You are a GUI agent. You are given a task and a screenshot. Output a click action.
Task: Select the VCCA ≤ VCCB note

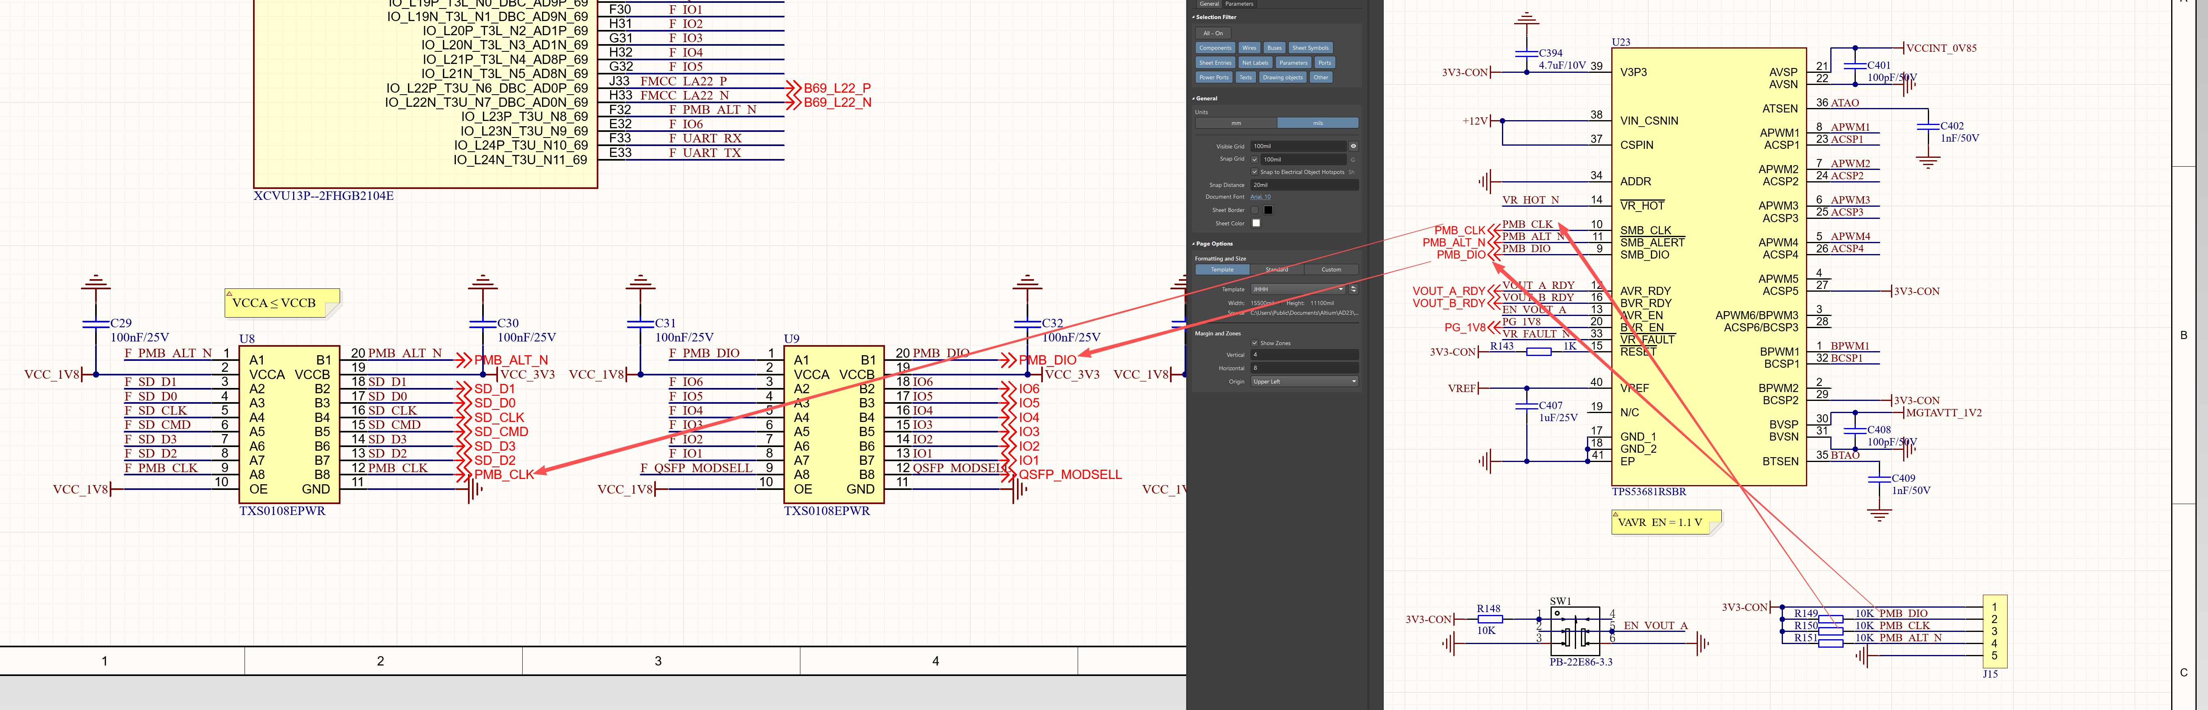pos(282,303)
